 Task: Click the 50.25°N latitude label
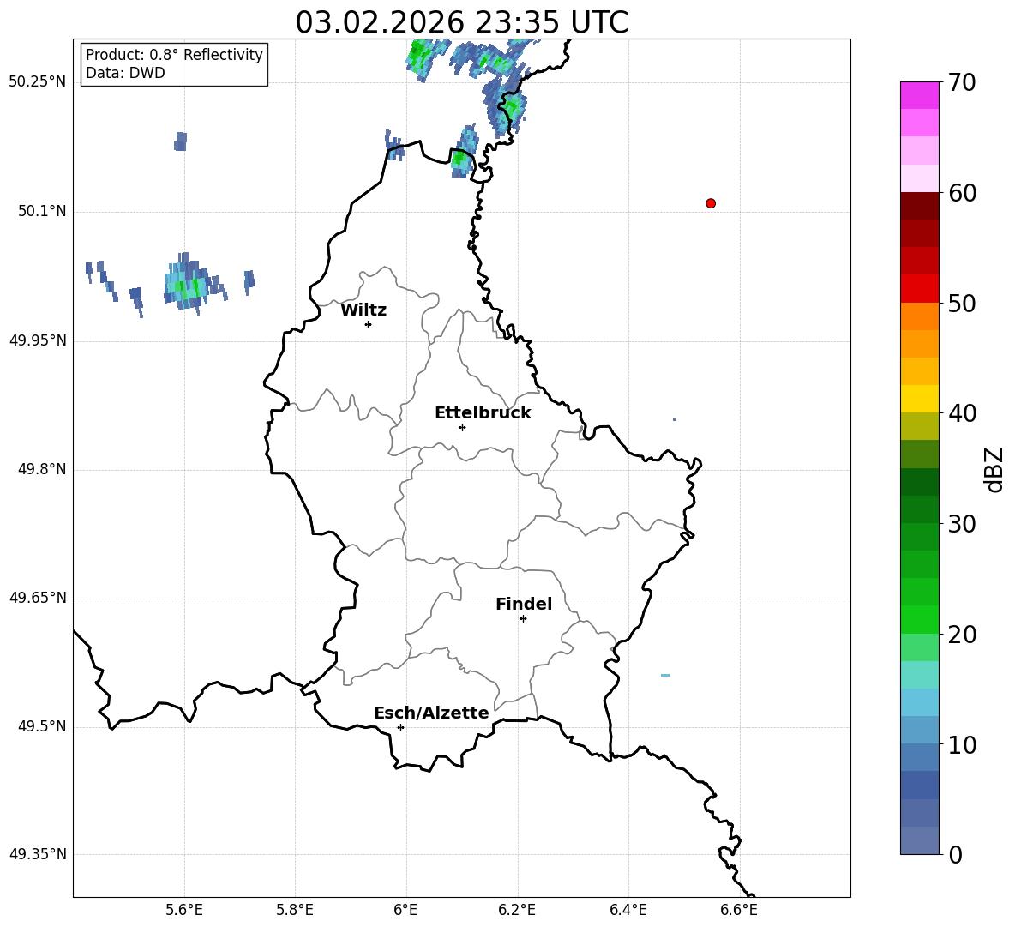[x=38, y=82]
